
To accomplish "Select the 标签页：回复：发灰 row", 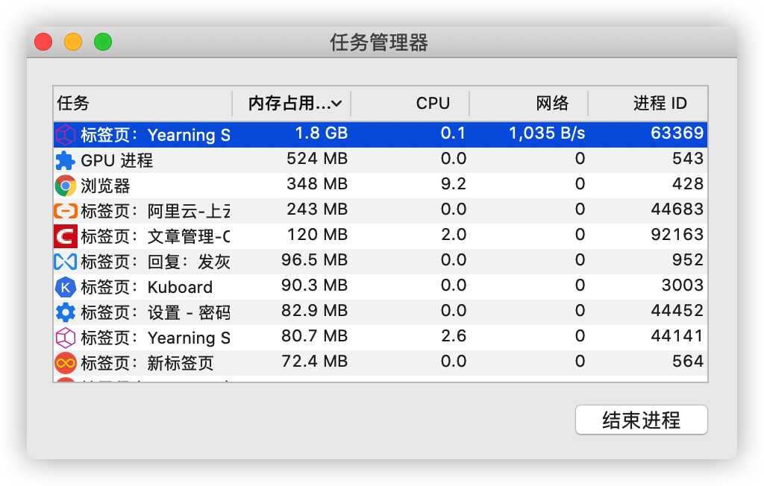I will click(x=380, y=262).
